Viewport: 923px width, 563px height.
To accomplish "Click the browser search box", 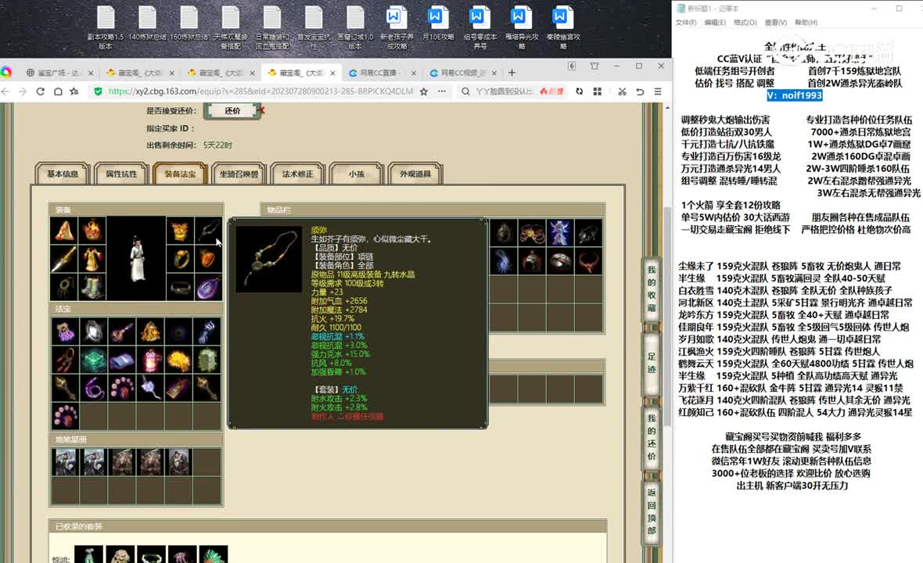I will [503, 91].
